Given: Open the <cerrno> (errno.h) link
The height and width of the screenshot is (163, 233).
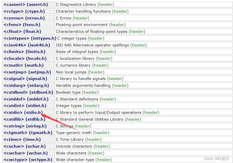Looking at the screenshot, I should pyautogui.click(x=24, y=18).
